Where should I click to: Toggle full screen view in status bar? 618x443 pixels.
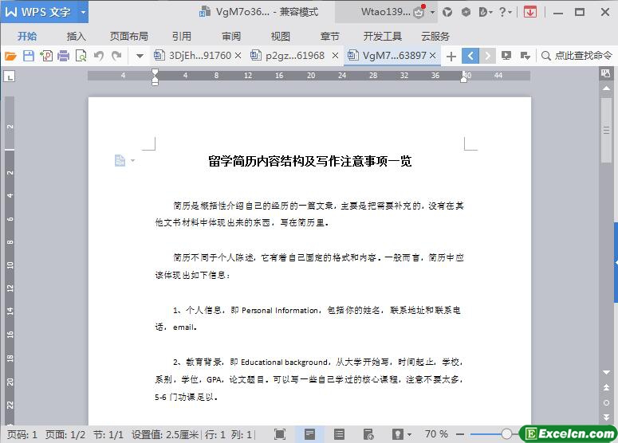pos(280,434)
